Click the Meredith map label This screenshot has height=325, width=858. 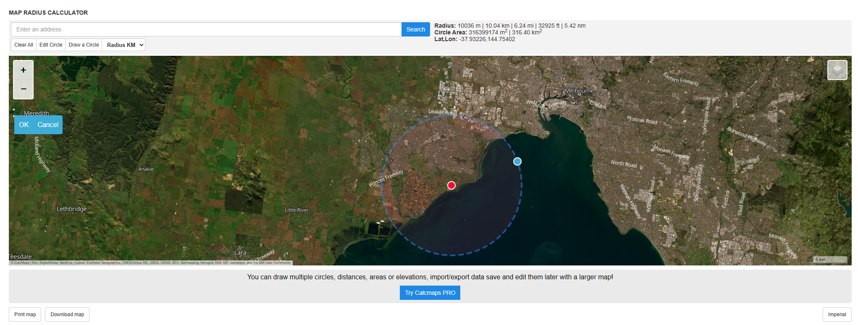pyautogui.click(x=37, y=113)
